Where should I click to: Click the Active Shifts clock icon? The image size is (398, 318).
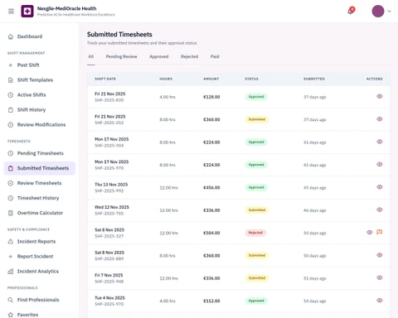click(x=11, y=95)
